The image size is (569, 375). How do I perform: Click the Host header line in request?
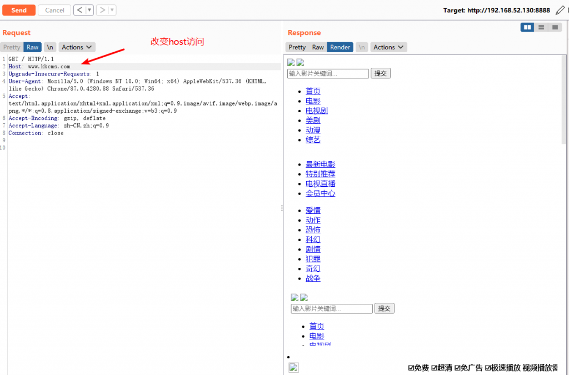tap(144, 66)
